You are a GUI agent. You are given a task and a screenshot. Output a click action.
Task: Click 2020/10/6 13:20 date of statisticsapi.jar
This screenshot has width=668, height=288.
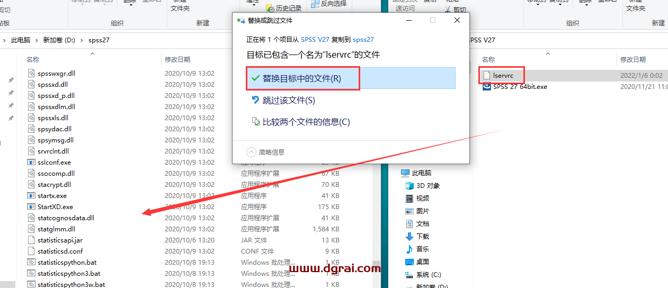(190, 240)
